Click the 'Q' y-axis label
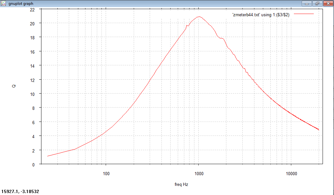The image size is (334, 195). click(14, 86)
